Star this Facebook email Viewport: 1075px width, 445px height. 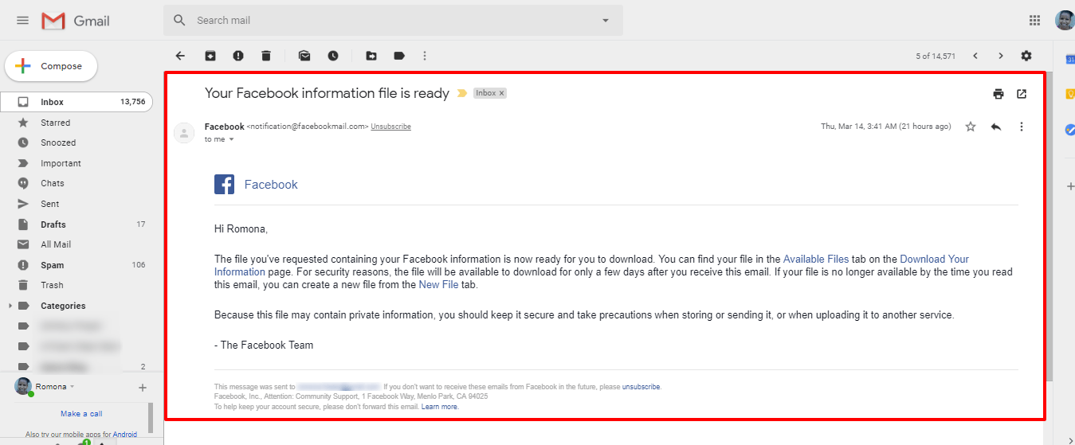coord(971,127)
